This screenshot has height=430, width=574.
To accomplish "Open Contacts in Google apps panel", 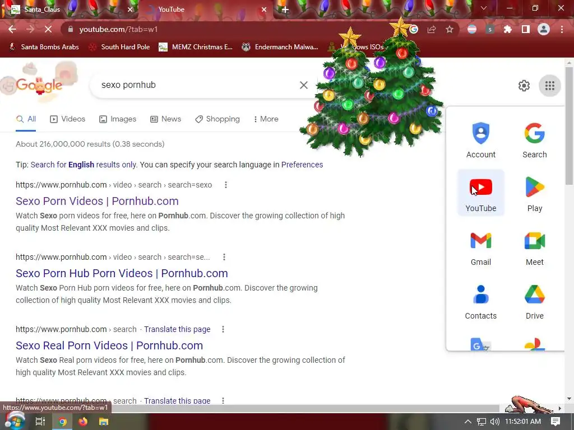I will coord(480,301).
